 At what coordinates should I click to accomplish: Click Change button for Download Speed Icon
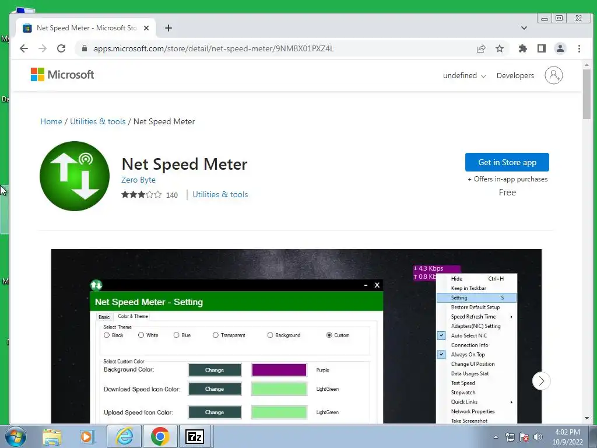point(215,389)
